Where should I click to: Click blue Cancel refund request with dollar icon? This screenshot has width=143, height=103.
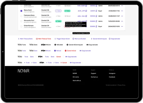(99, 39)
